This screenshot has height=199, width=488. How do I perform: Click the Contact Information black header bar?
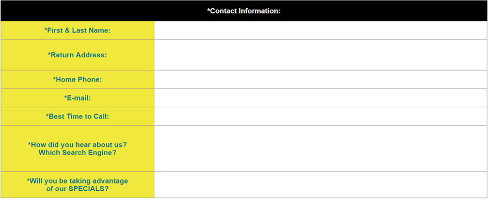click(244, 11)
